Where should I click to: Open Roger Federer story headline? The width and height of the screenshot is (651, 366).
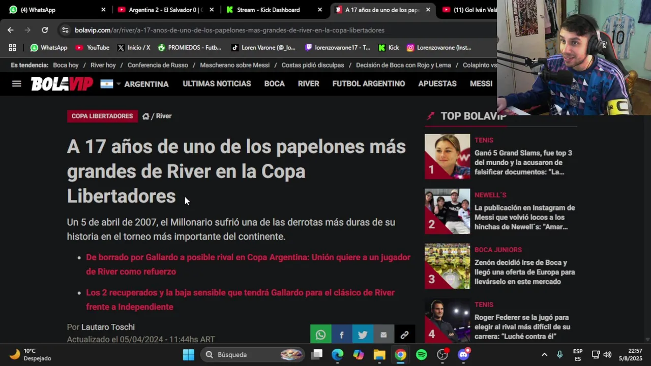522,327
